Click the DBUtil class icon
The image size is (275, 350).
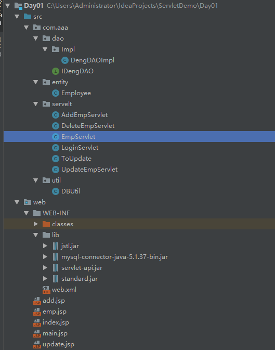click(x=56, y=191)
